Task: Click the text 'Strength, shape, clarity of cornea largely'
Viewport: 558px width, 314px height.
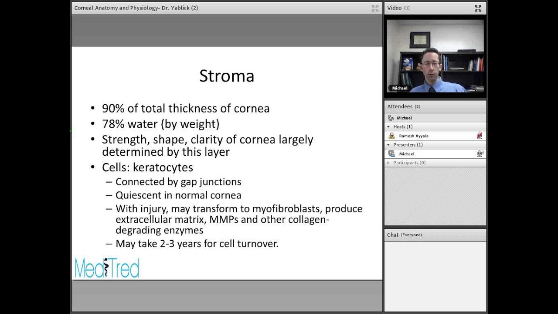Action: 208,140
